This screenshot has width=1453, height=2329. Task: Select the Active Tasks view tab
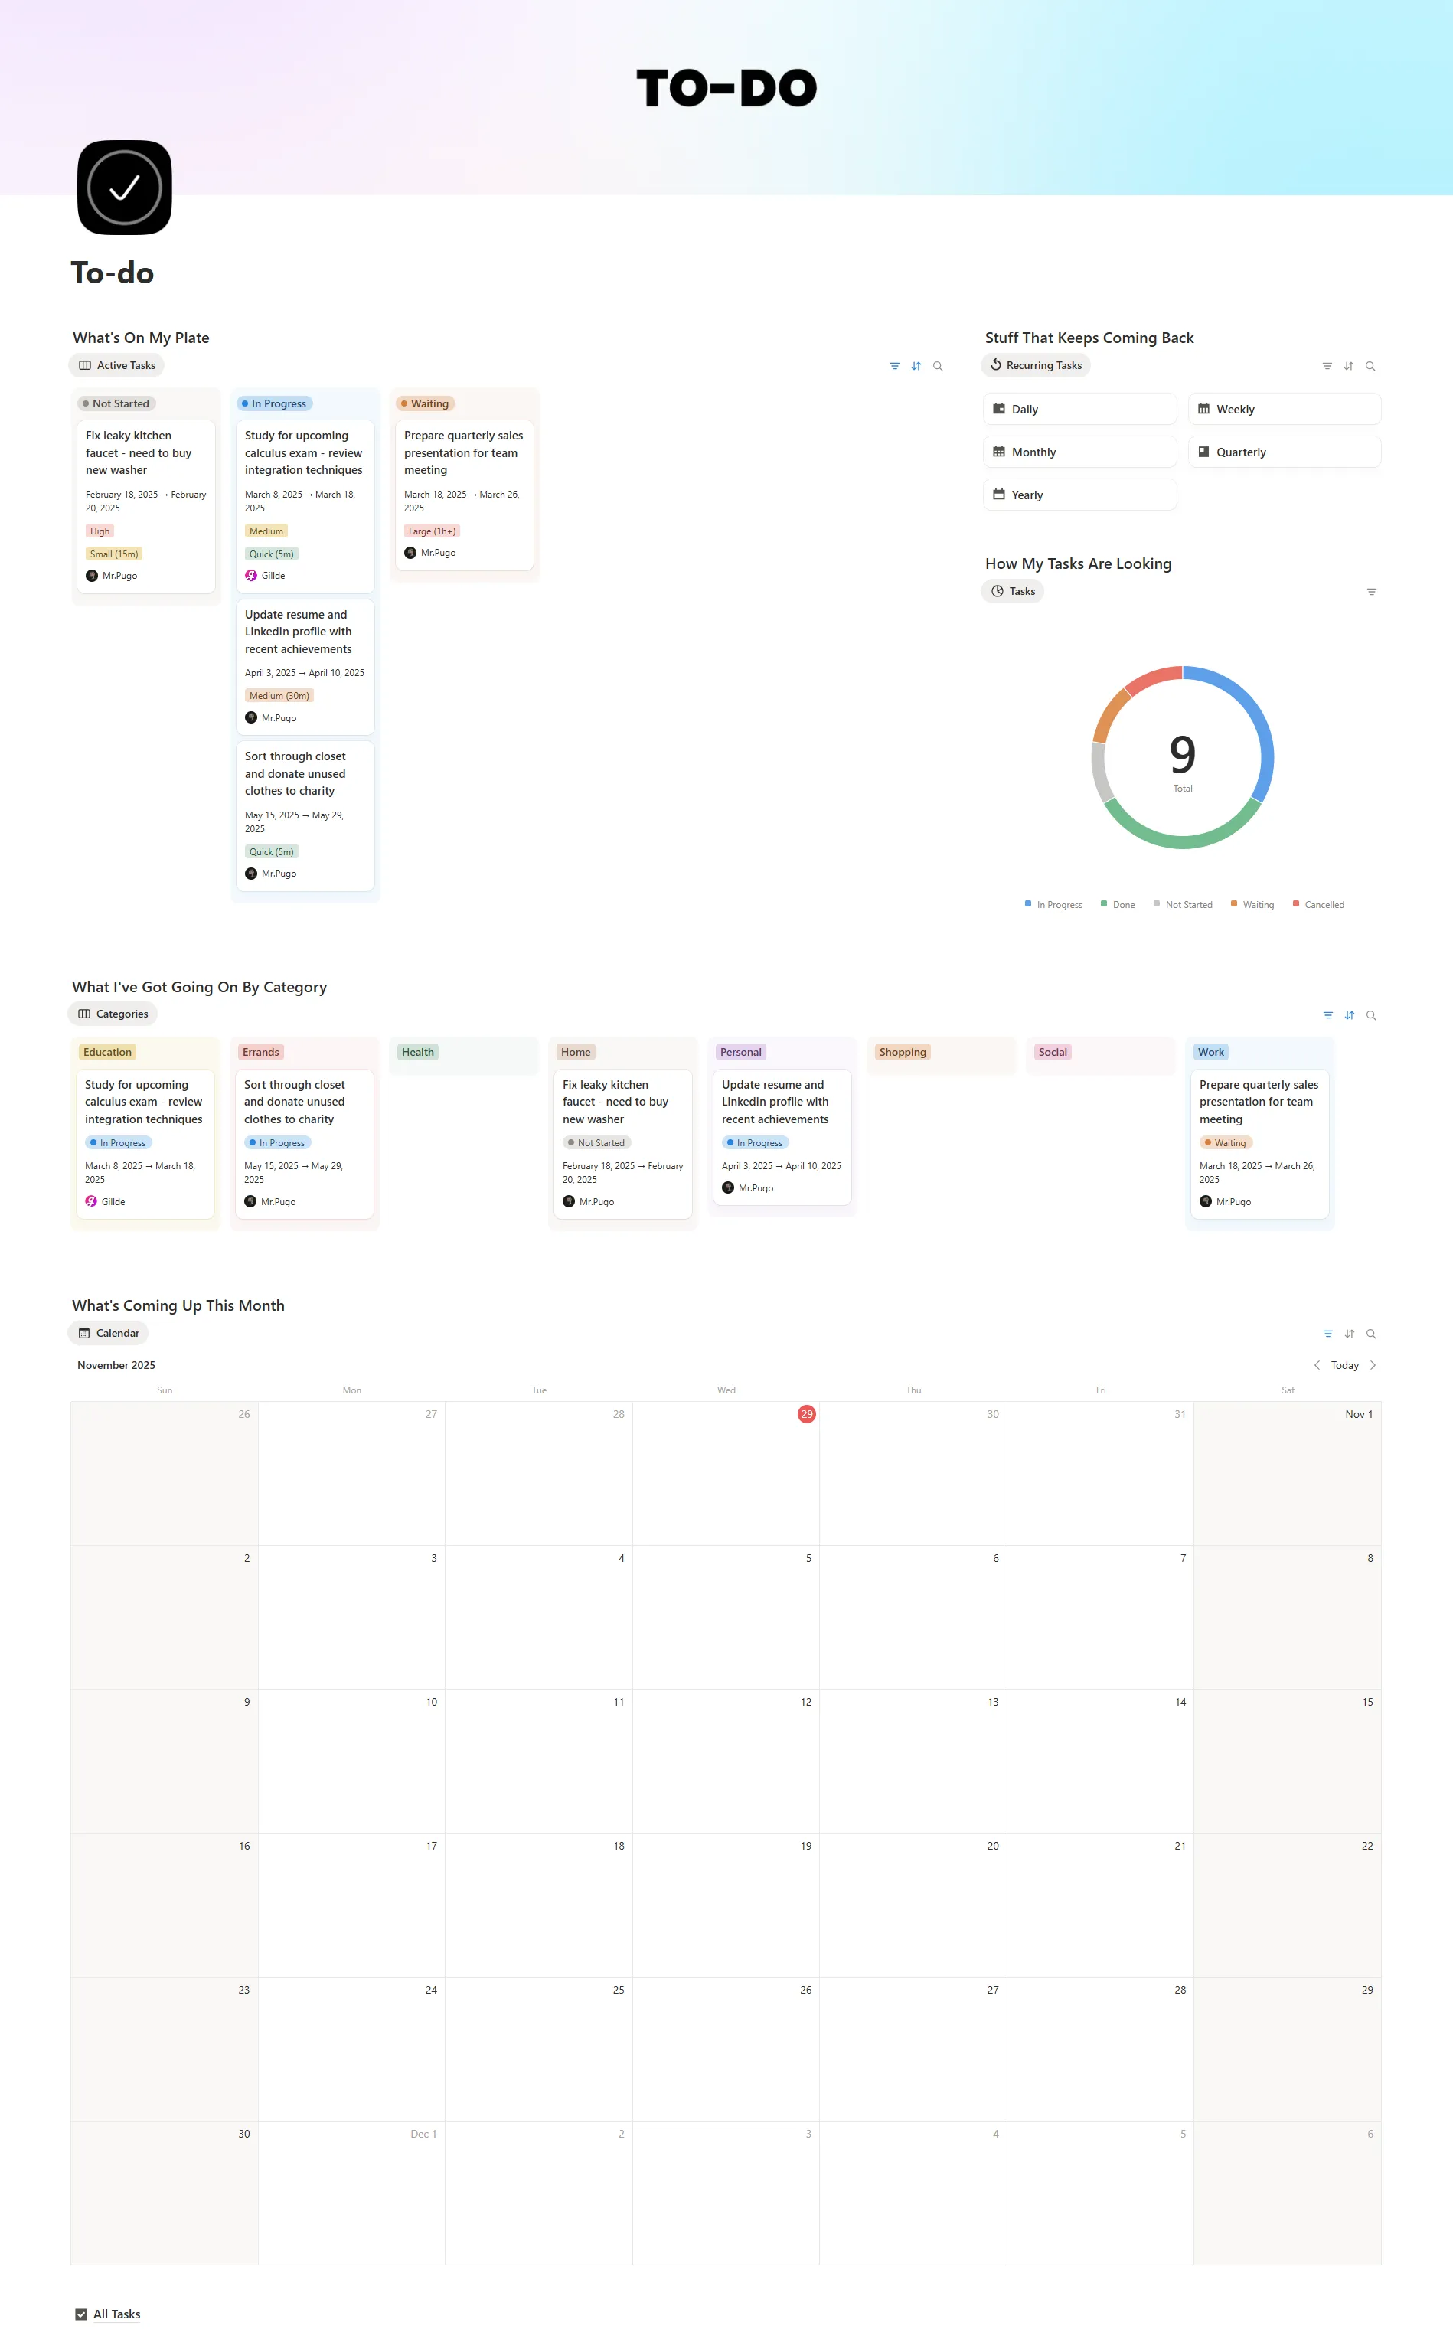(x=116, y=366)
